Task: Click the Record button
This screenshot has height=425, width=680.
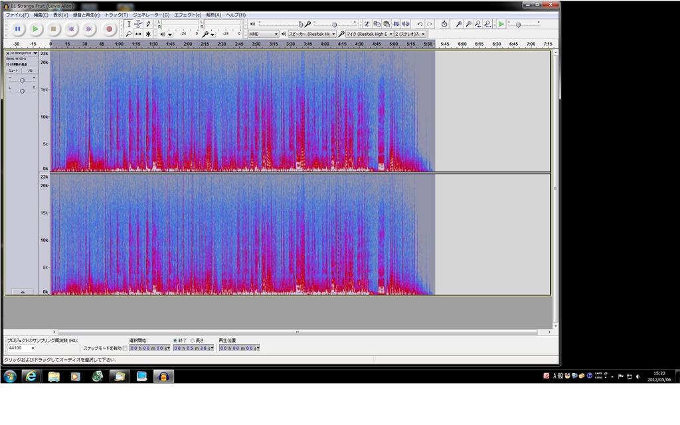Action: tap(109, 29)
